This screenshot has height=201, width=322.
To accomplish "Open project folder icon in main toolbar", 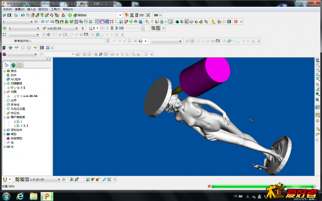I will (4, 15).
